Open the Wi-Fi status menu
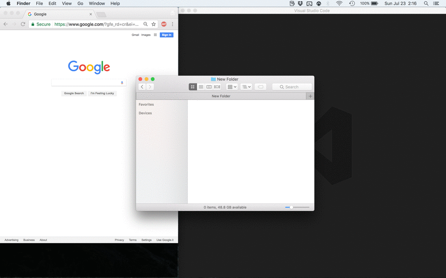 (x=339, y=3)
